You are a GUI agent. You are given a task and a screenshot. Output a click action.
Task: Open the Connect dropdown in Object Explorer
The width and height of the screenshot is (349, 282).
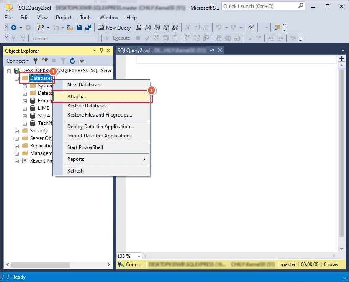[x=17, y=61]
